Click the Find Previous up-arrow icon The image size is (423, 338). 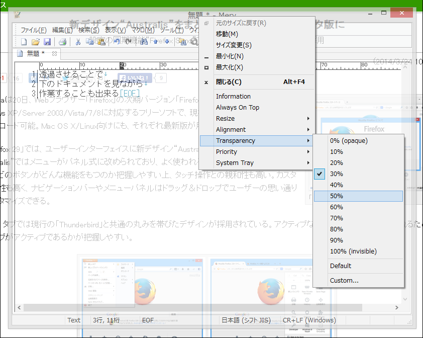156,41
